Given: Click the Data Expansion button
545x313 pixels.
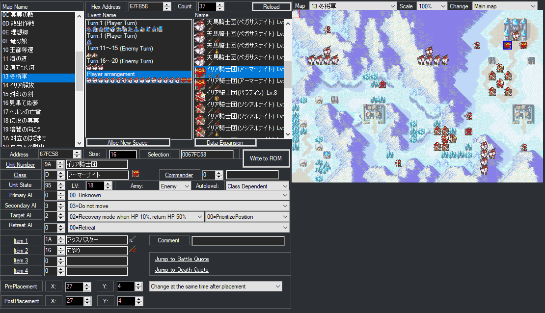Looking at the screenshot, I should [225, 142].
